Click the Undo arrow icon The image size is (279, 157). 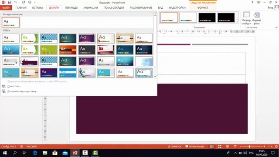[16, 2]
